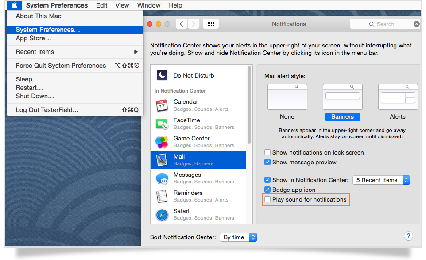Screen dimensions: 426x260
Task: Open the Window menu
Action: 149,5
